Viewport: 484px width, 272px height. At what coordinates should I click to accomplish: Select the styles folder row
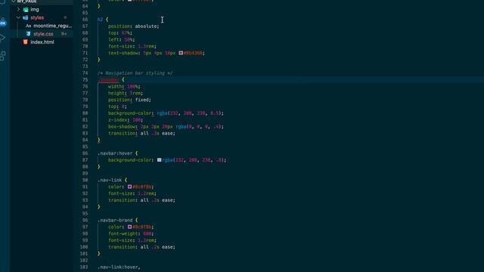coord(42,17)
